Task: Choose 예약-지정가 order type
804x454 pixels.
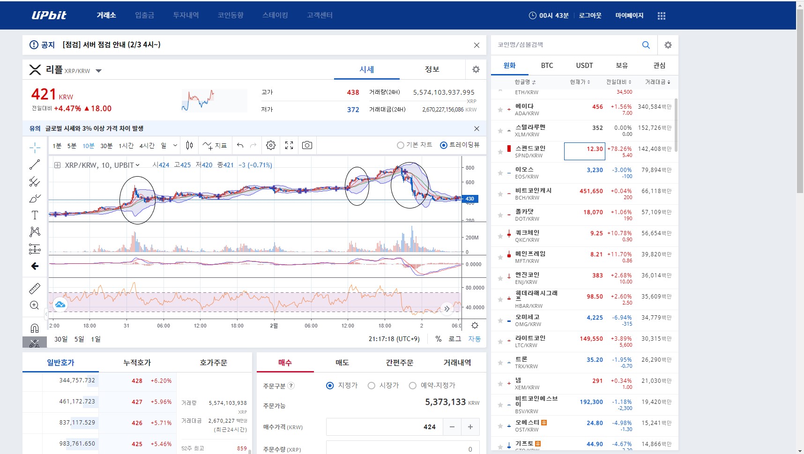Action: tap(413, 386)
